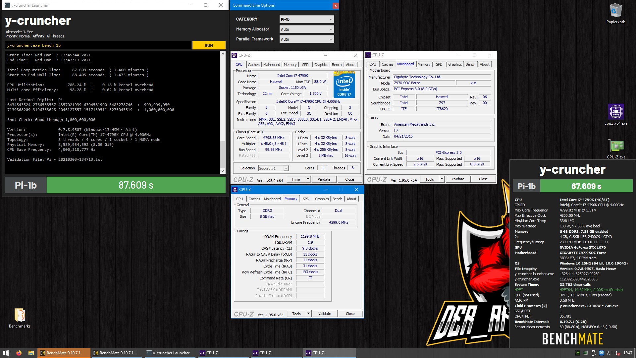Screen dimensions: 636x358
Task: Open Graphics tab in CPU-Z CPU window
Action: click(321, 65)
